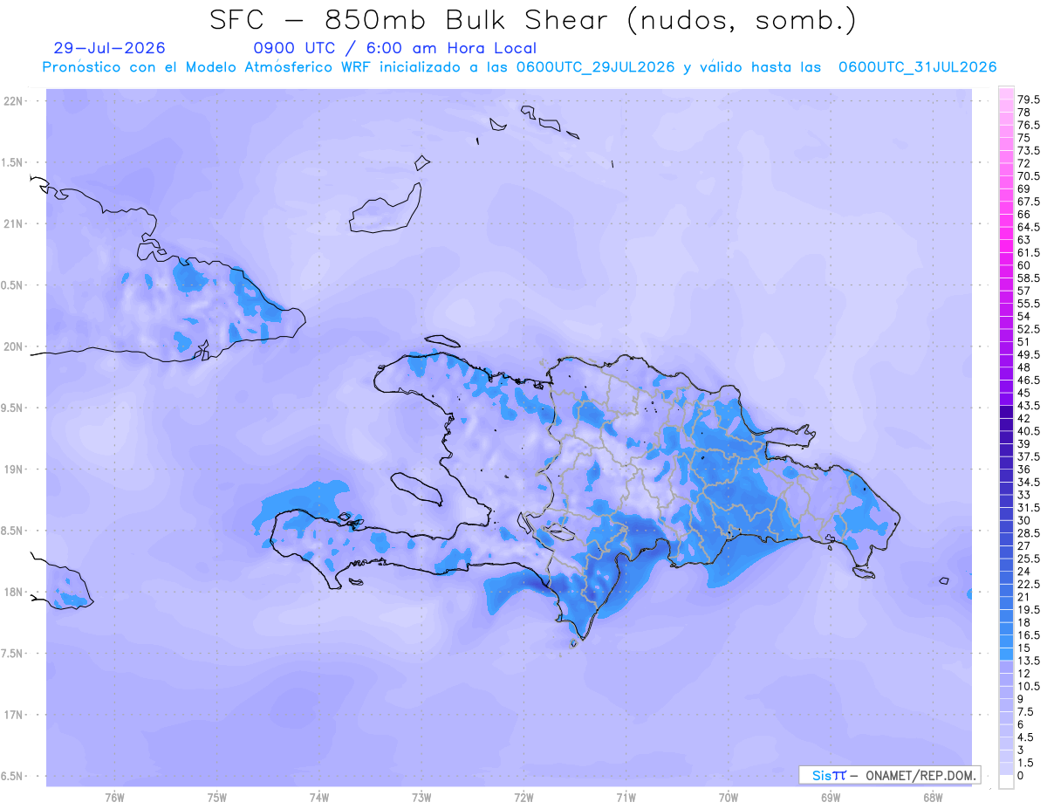Image resolution: width=1047 pixels, height=809 pixels.
Task: Click the '6.5N' latitude axis label
Action: [12, 776]
